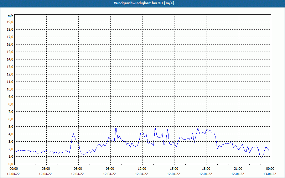Select the 15:00 time label

coord(175,169)
